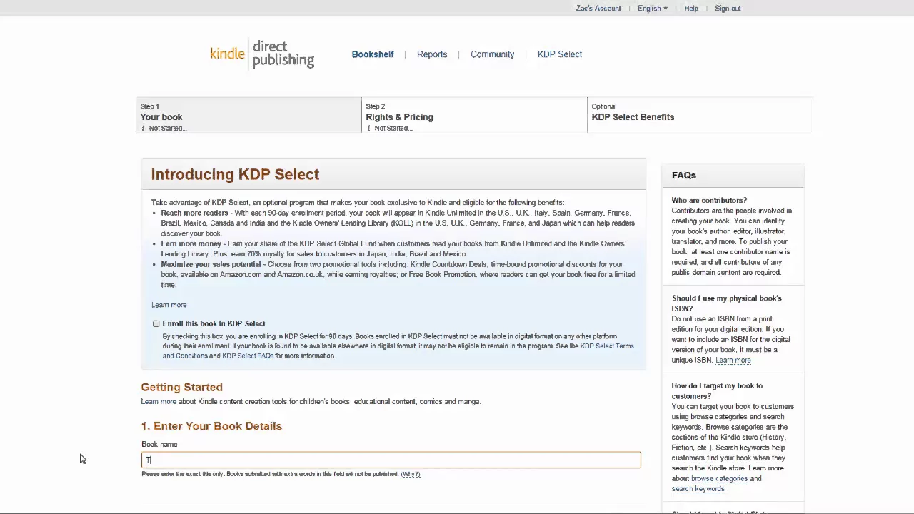The height and width of the screenshot is (514, 914).
Task: Click the FAQs panel heading
Action: pyautogui.click(x=684, y=176)
